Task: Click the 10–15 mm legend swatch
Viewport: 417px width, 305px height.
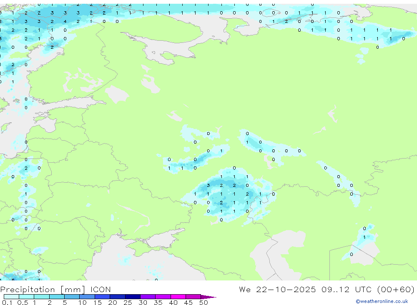Action: click(x=87, y=297)
